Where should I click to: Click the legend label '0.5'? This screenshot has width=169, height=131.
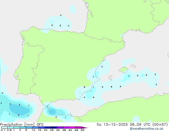click(x=9, y=130)
